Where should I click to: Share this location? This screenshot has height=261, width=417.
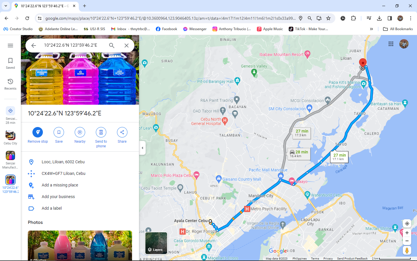(x=122, y=132)
